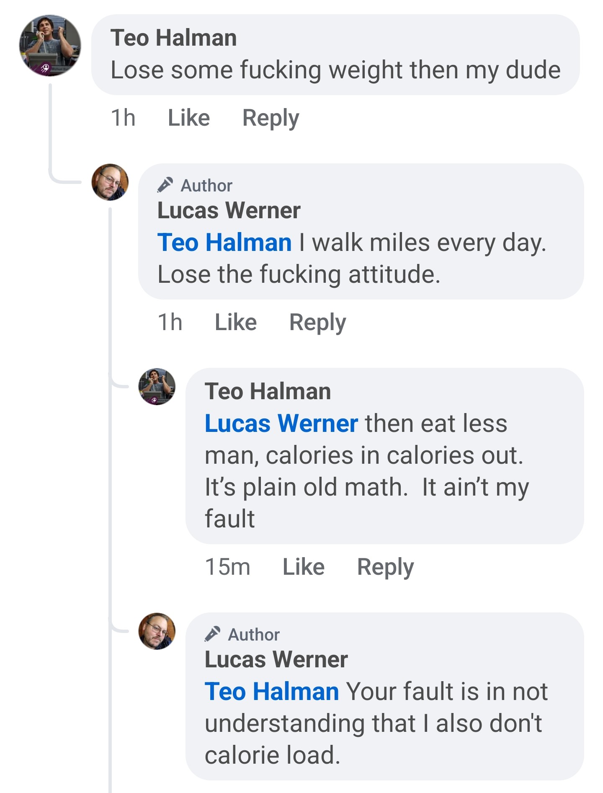Open Lucas Werner name above calorie load reply
This screenshot has width=603, height=793.
pyautogui.click(x=276, y=659)
